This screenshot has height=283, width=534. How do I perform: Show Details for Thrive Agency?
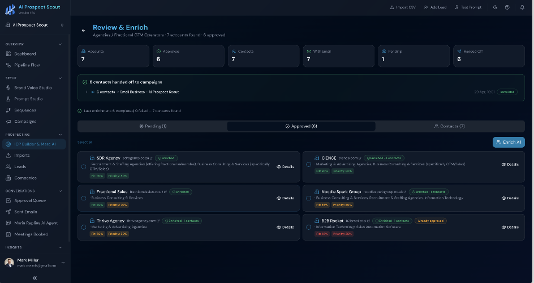(285, 227)
